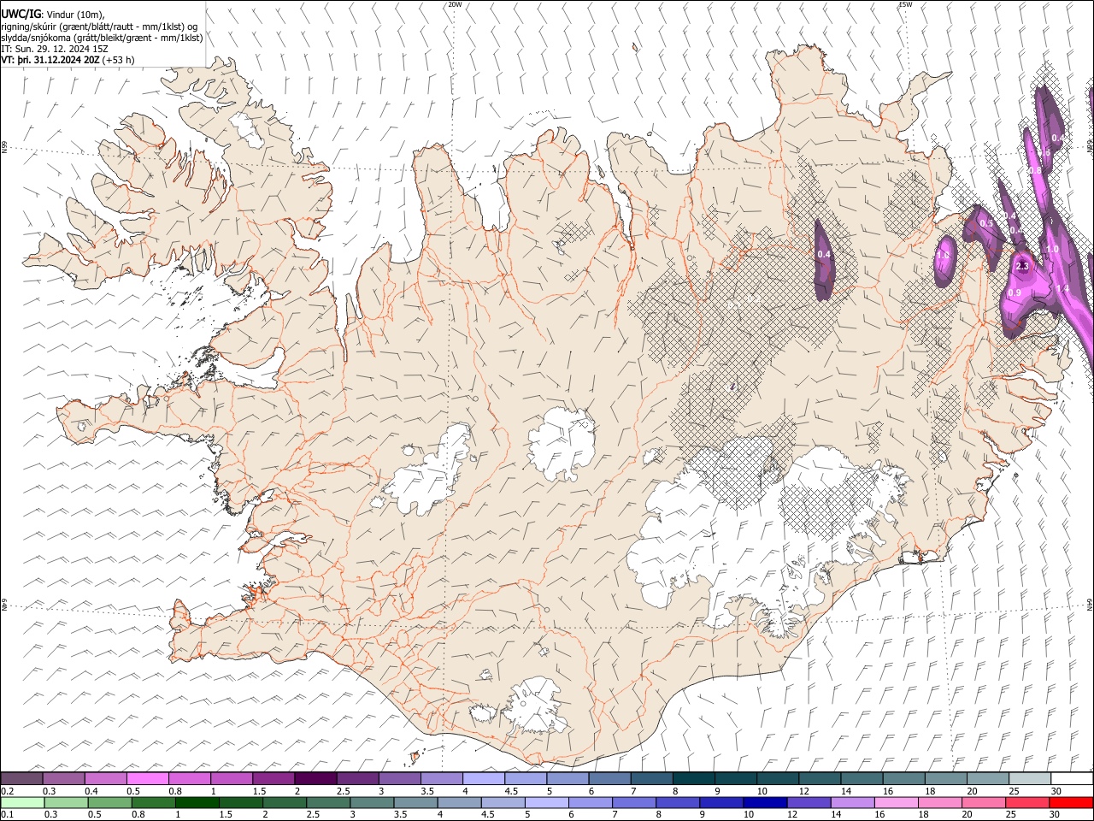The height and width of the screenshot is (821, 1094).
Task: Click the '1.4' precipitation value on map
Action: click(1062, 289)
